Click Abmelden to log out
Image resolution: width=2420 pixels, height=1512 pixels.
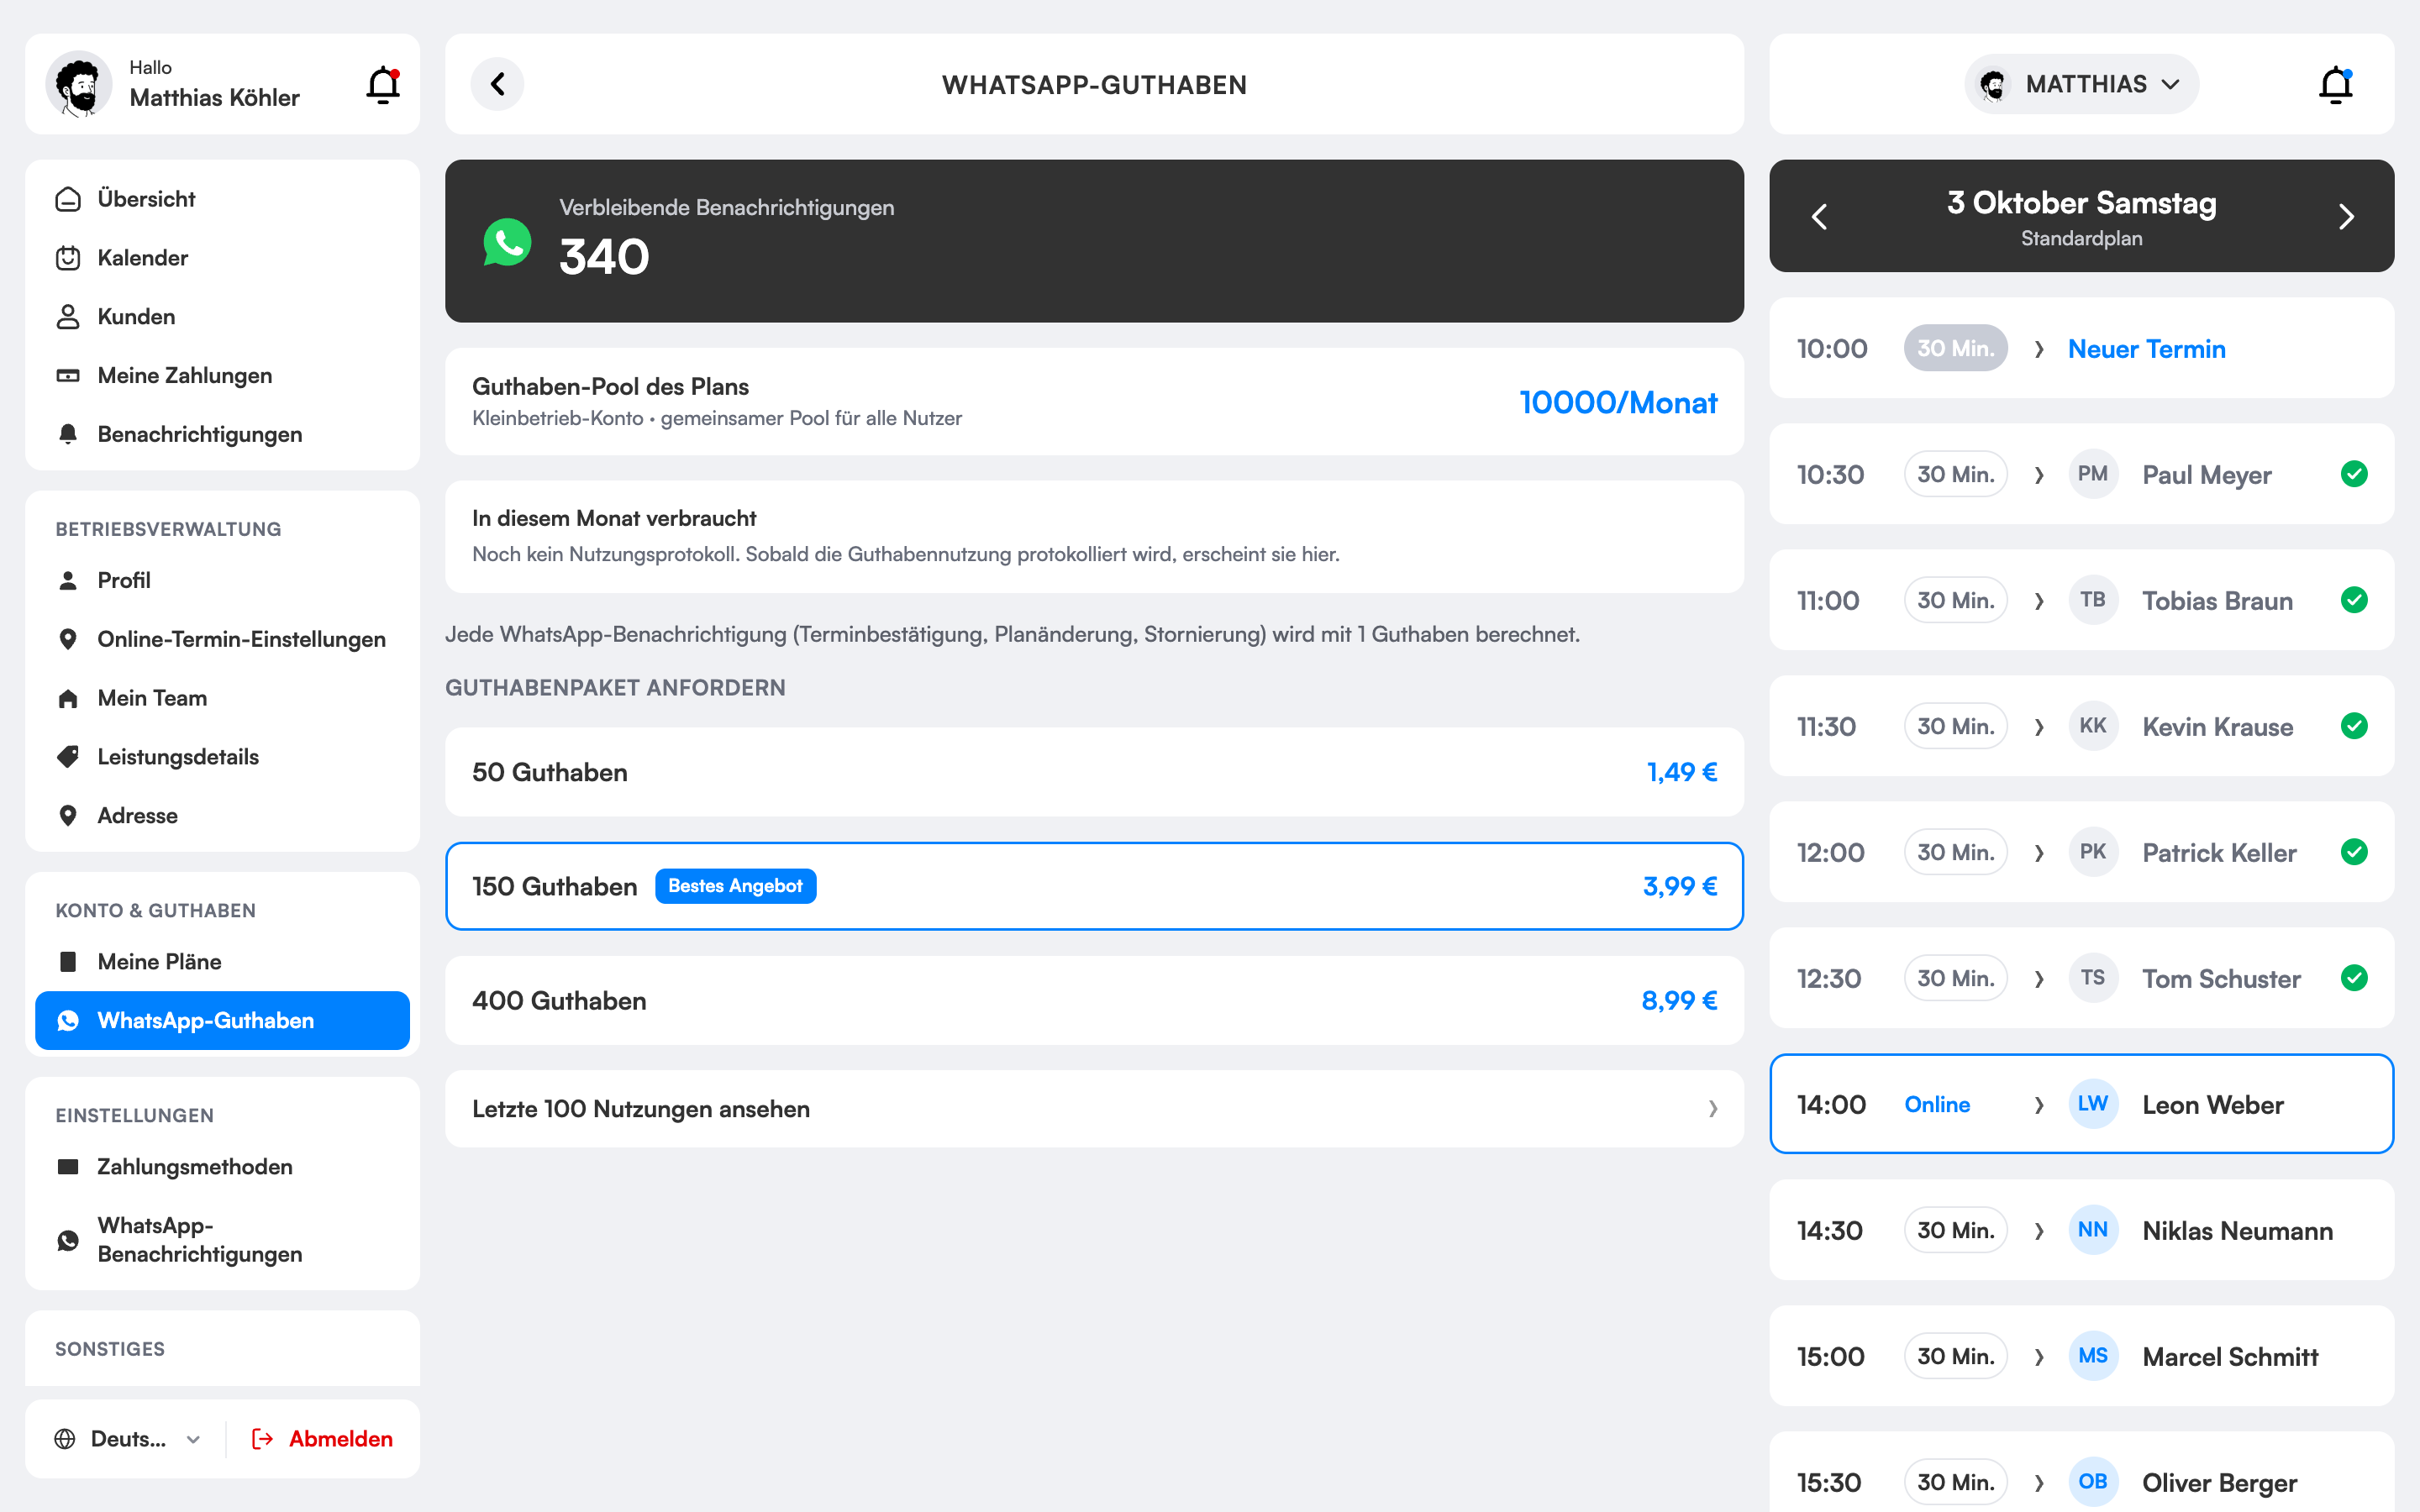pos(322,1439)
